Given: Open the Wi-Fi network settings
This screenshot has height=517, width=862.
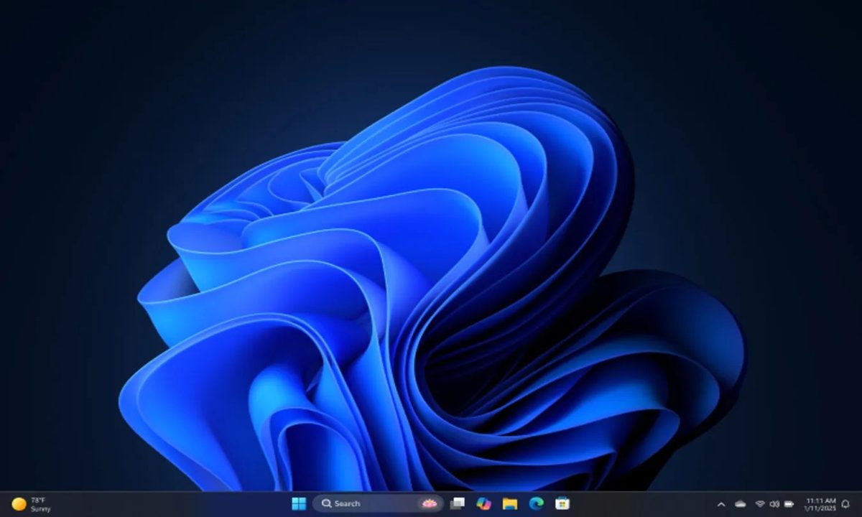Looking at the screenshot, I should [x=758, y=503].
